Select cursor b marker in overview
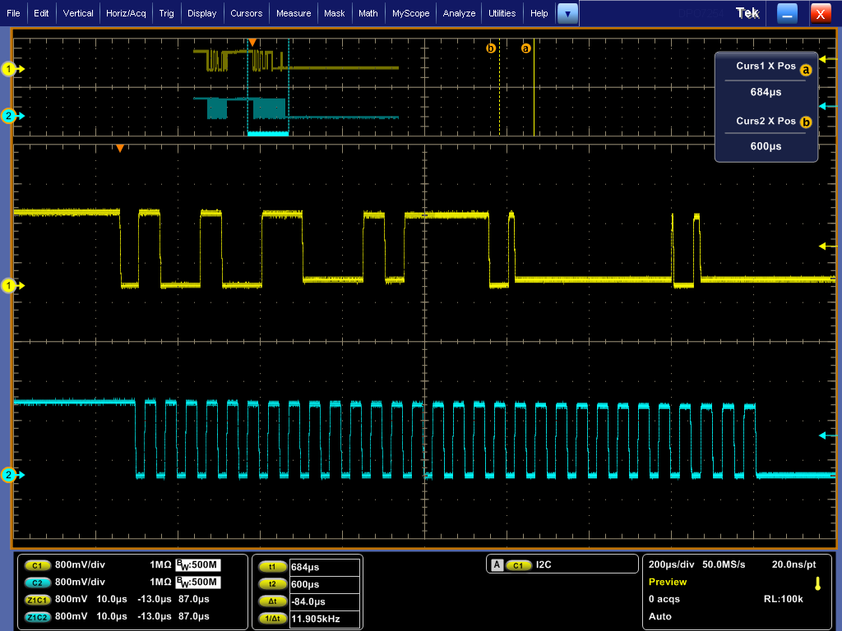Screen dimensions: 842x631 pyautogui.click(x=491, y=48)
